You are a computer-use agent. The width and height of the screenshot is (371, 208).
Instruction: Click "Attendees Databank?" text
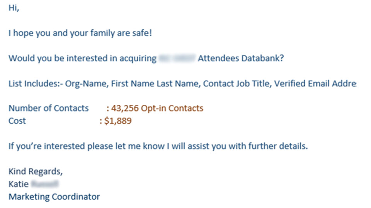click(x=241, y=58)
